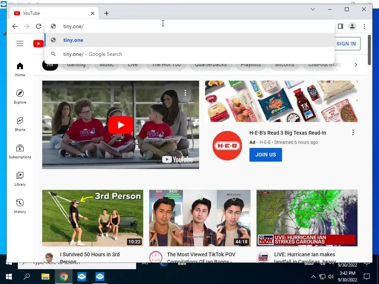The height and width of the screenshot is (284, 379).
Task: Go to Home in sidebar
Action: [20, 70]
